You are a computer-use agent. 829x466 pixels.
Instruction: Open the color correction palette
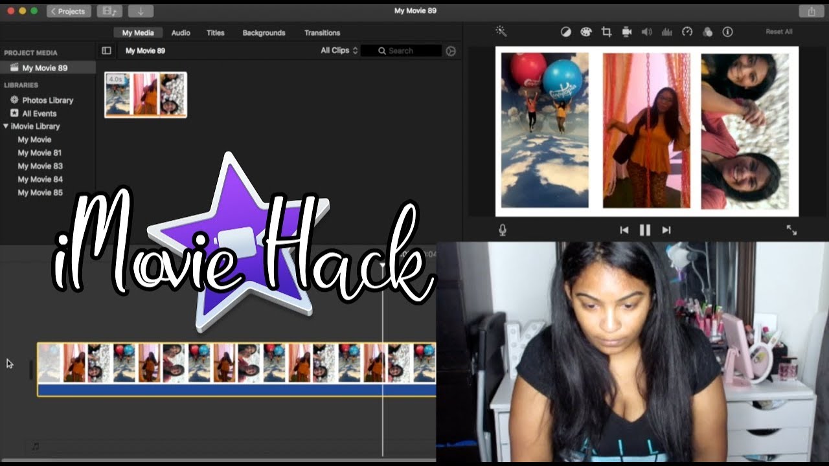coord(585,32)
